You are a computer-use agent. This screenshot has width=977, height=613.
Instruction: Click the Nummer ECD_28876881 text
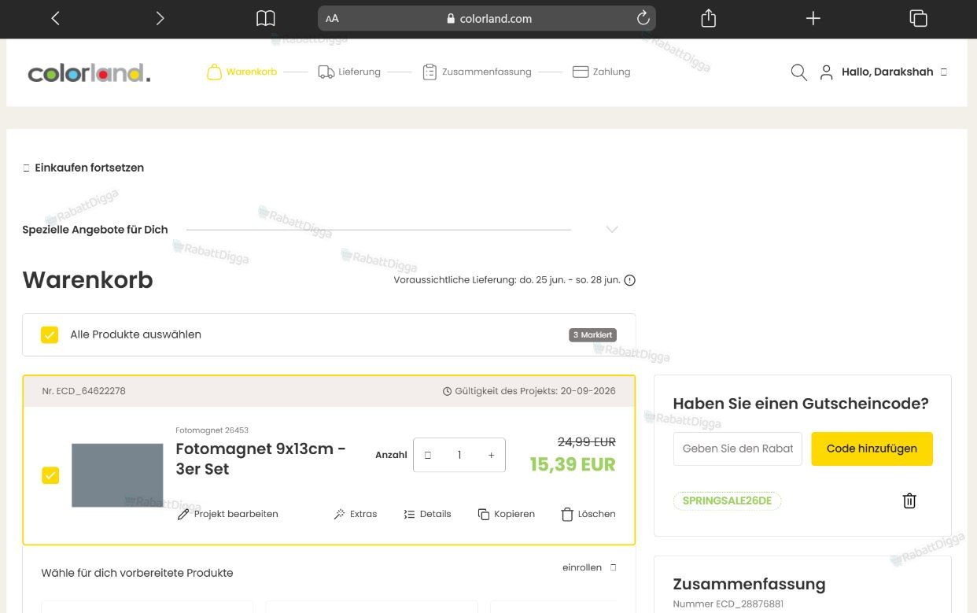click(x=728, y=604)
